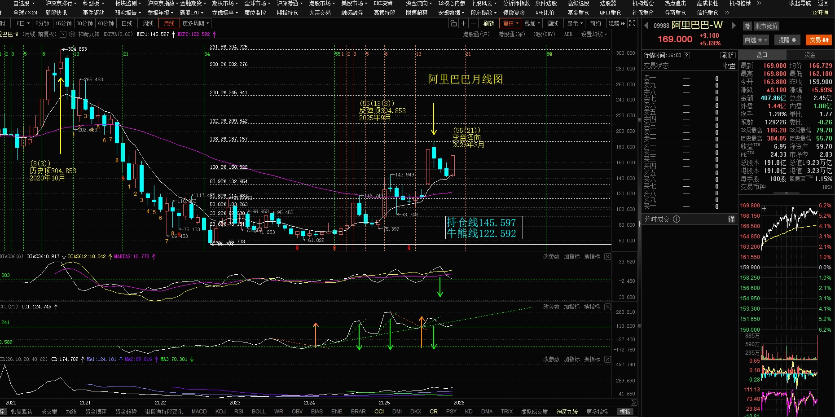
Task: Toggle 画线 drawing mode
Action: [553, 23]
